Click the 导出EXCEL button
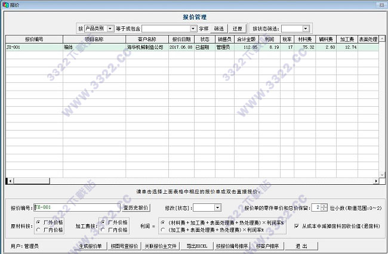The height and width of the screenshot is (254, 388). 197,246
